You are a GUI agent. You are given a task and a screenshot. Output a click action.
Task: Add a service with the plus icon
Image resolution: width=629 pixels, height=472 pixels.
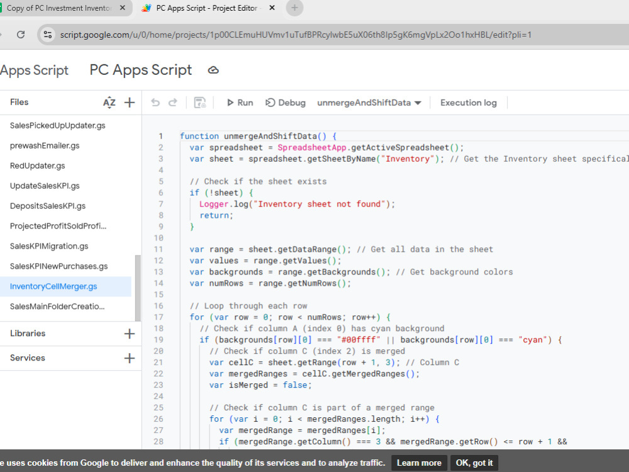click(130, 358)
